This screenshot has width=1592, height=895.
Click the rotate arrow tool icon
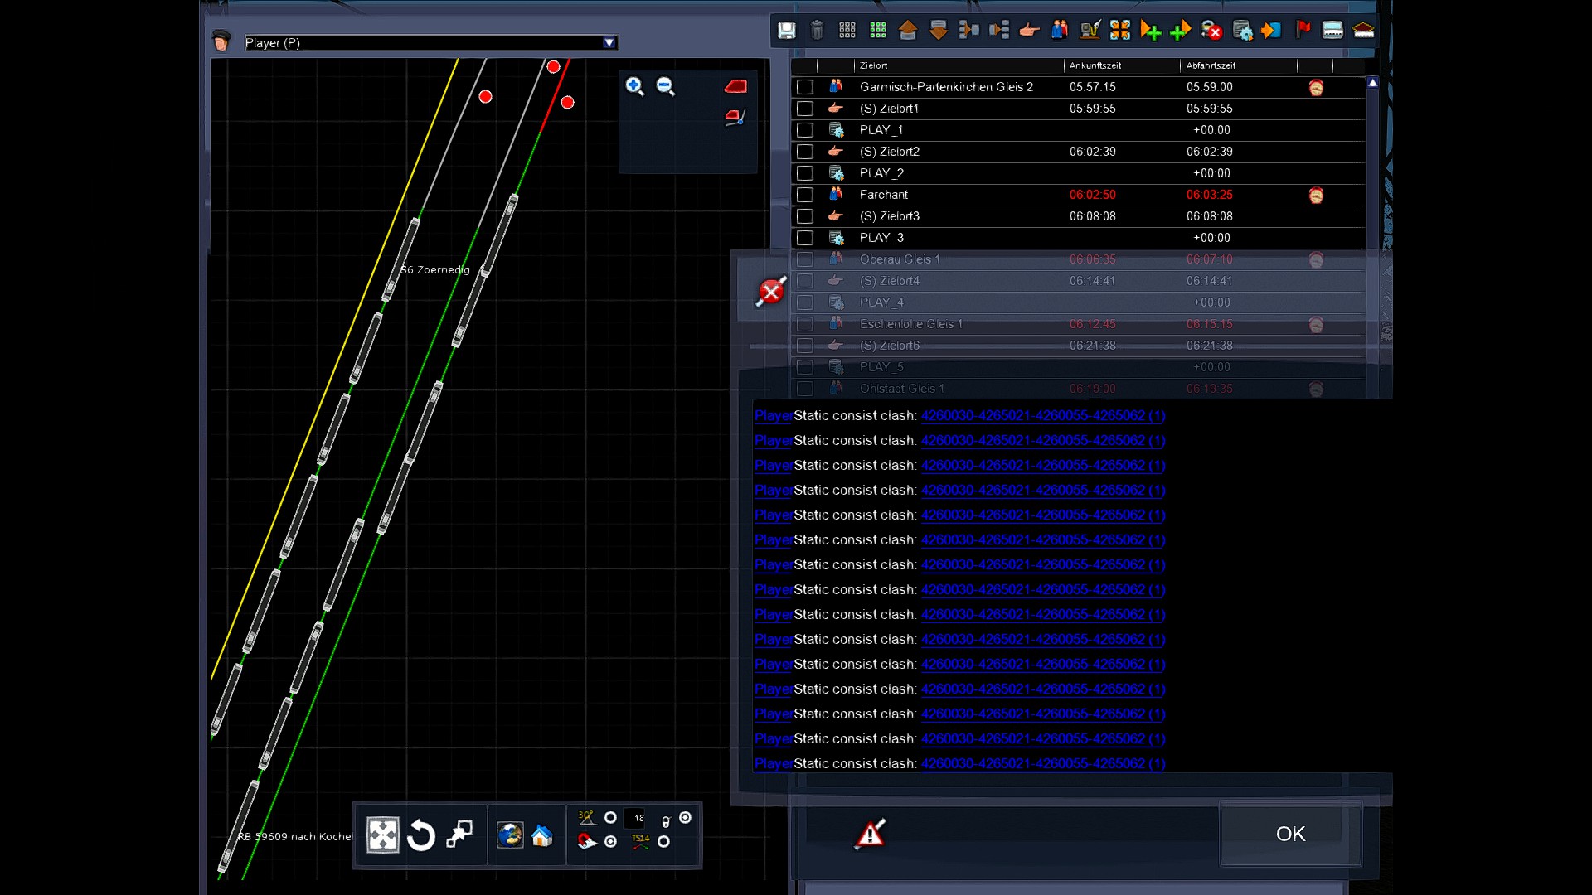tap(421, 835)
